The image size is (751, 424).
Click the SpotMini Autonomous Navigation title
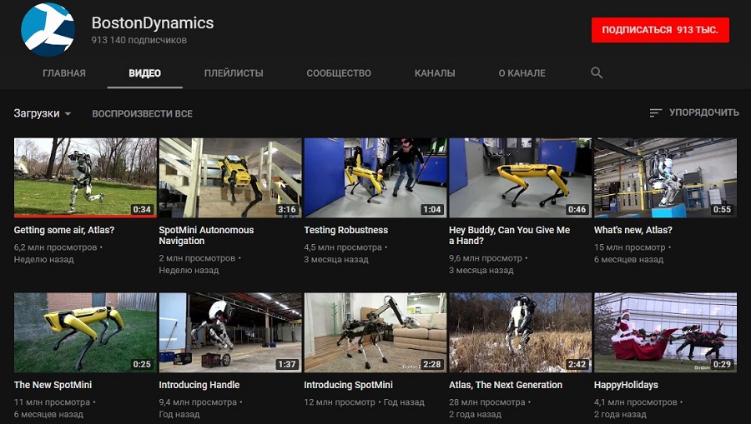click(206, 235)
